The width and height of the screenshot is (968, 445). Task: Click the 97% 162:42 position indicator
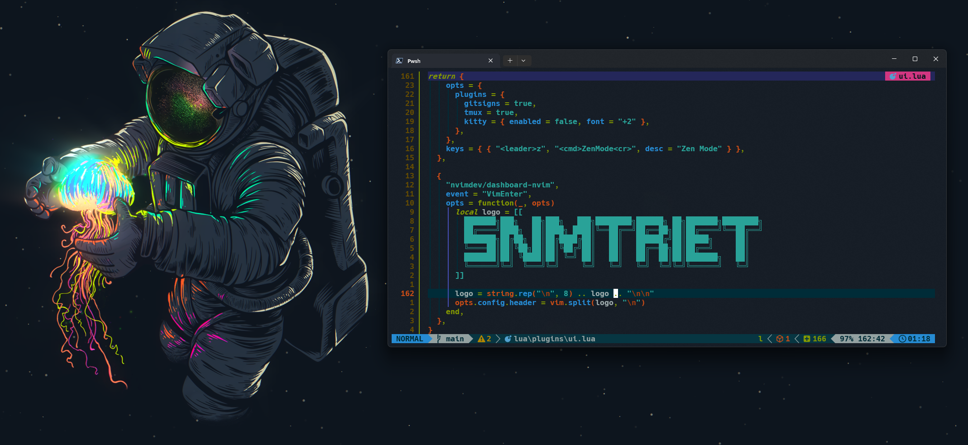pos(862,339)
